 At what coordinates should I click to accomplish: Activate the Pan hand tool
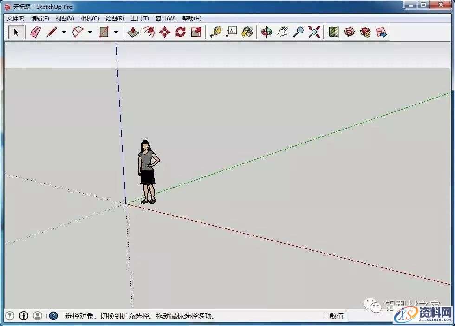(x=283, y=32)
